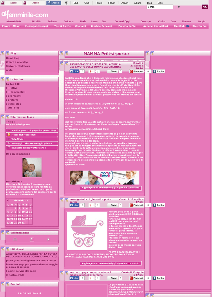Pin the first post on Pinterest
The image size is (212, 297).
pyautogui.click(x=136, y=71)
